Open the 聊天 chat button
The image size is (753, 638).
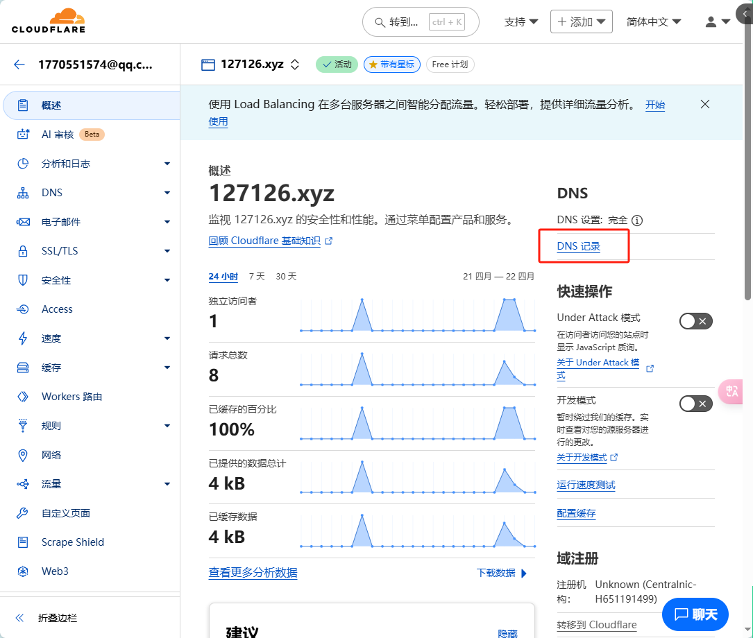[x=695, y=614]
